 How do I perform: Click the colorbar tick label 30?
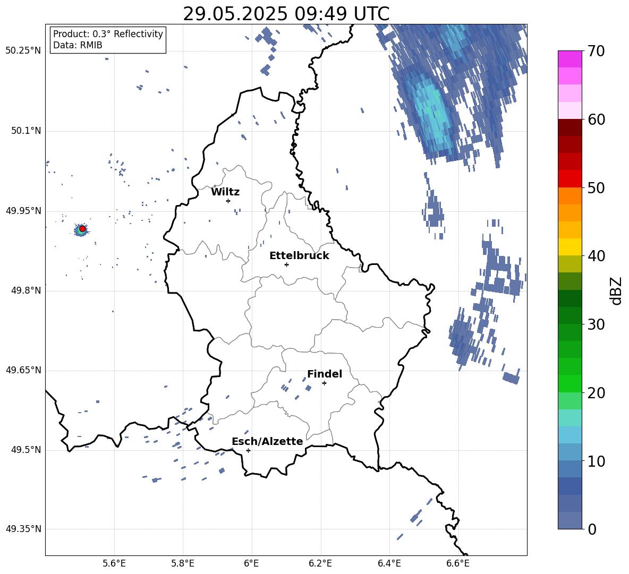tap(596, 324)
